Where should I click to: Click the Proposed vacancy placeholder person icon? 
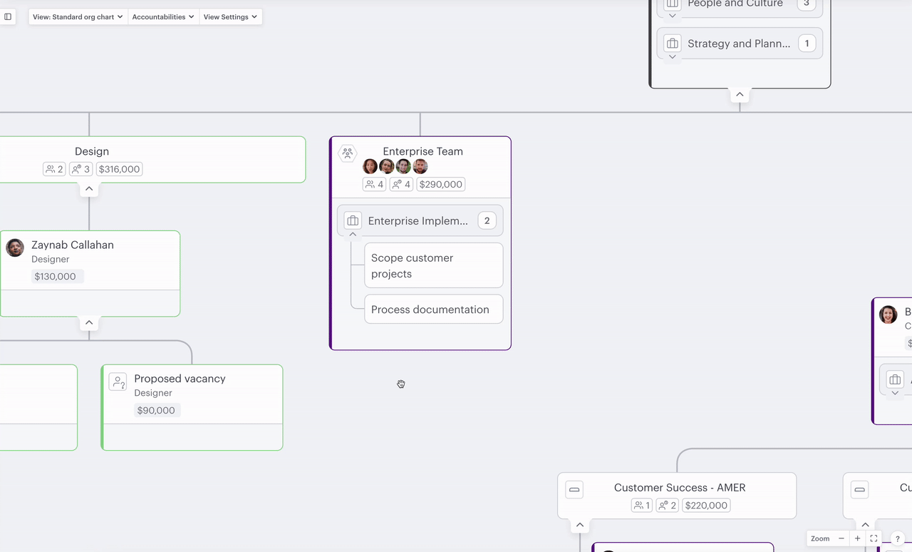[x=118, y=382]
